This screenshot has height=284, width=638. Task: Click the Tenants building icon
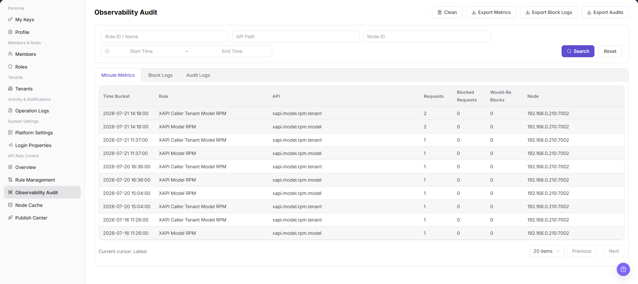click(x=10, y=88)
